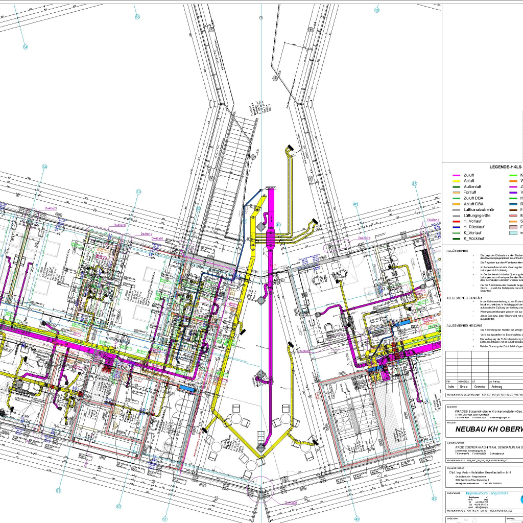523x523 pixels.
Task: Click the 'Änderung' revision table header
Action: (x=496, y=387)
